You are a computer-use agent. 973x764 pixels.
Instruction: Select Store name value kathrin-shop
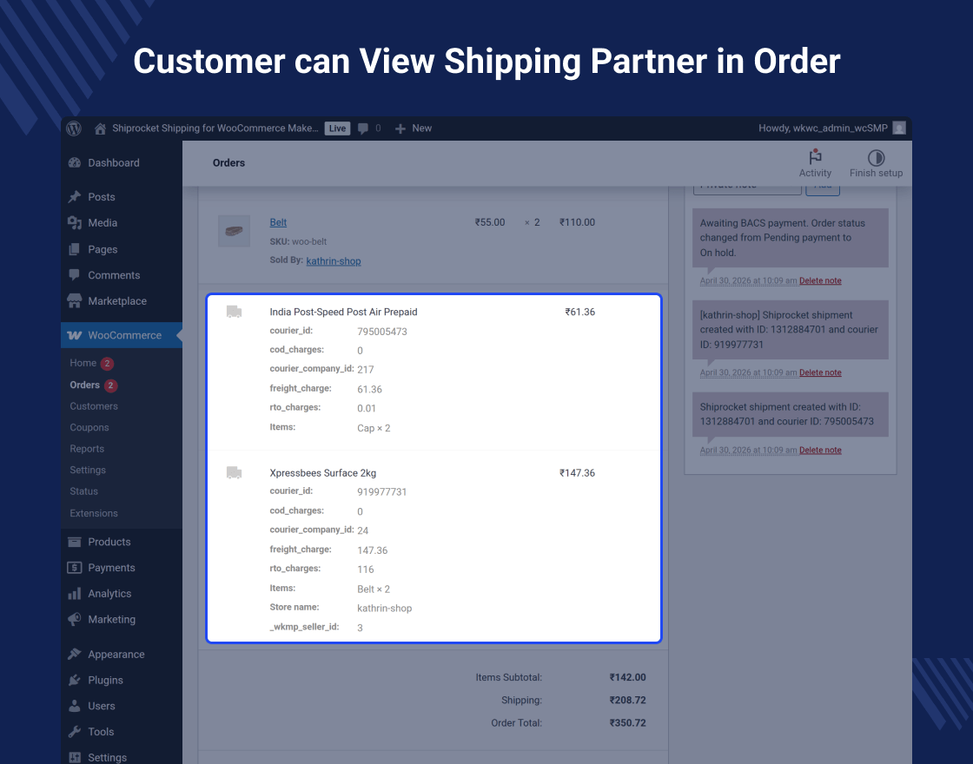pos(385,609)
